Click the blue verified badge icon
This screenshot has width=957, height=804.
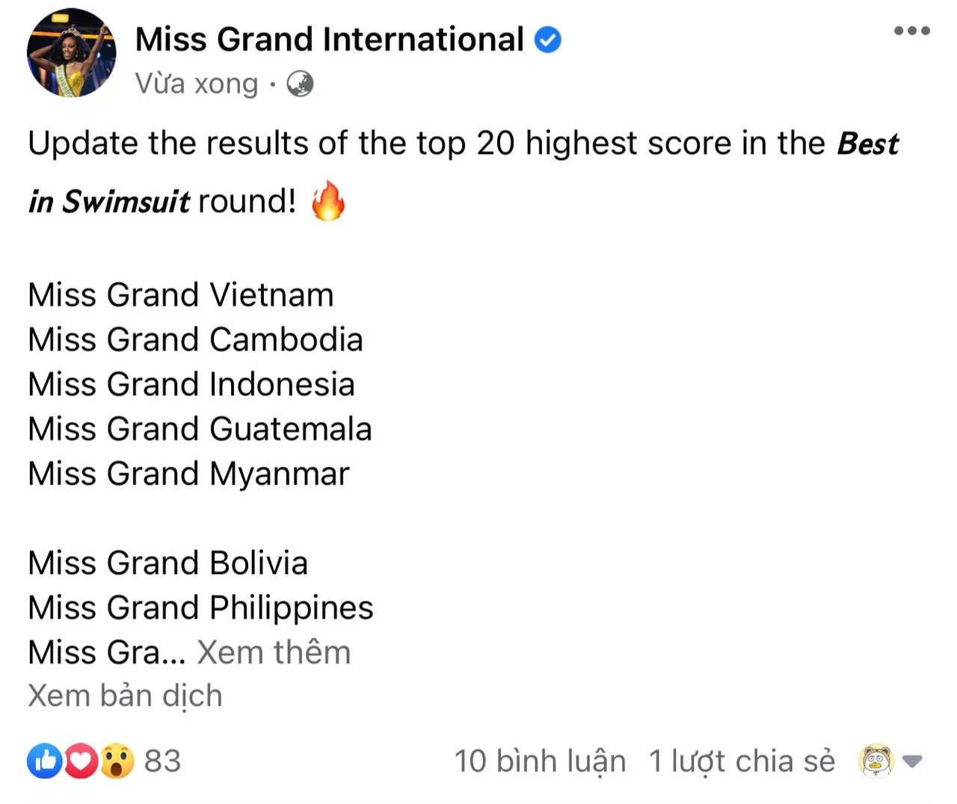pos(547,40)
